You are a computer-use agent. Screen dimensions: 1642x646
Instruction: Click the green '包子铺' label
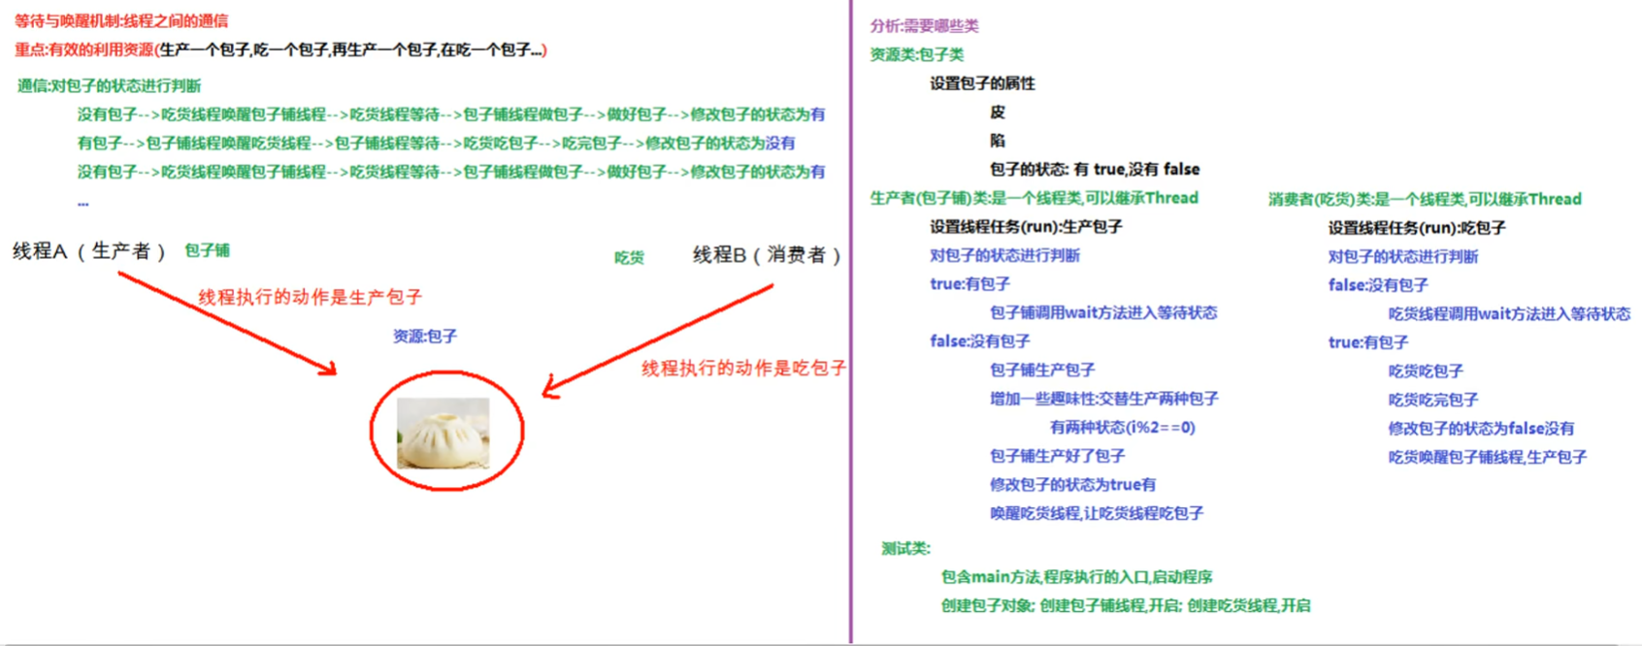(207, 250)
